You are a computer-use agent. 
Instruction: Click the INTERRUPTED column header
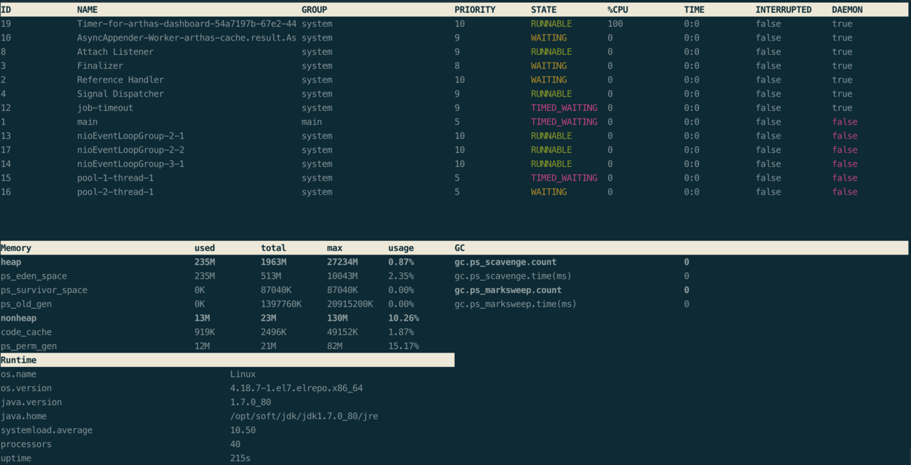[x=784, y=10]
